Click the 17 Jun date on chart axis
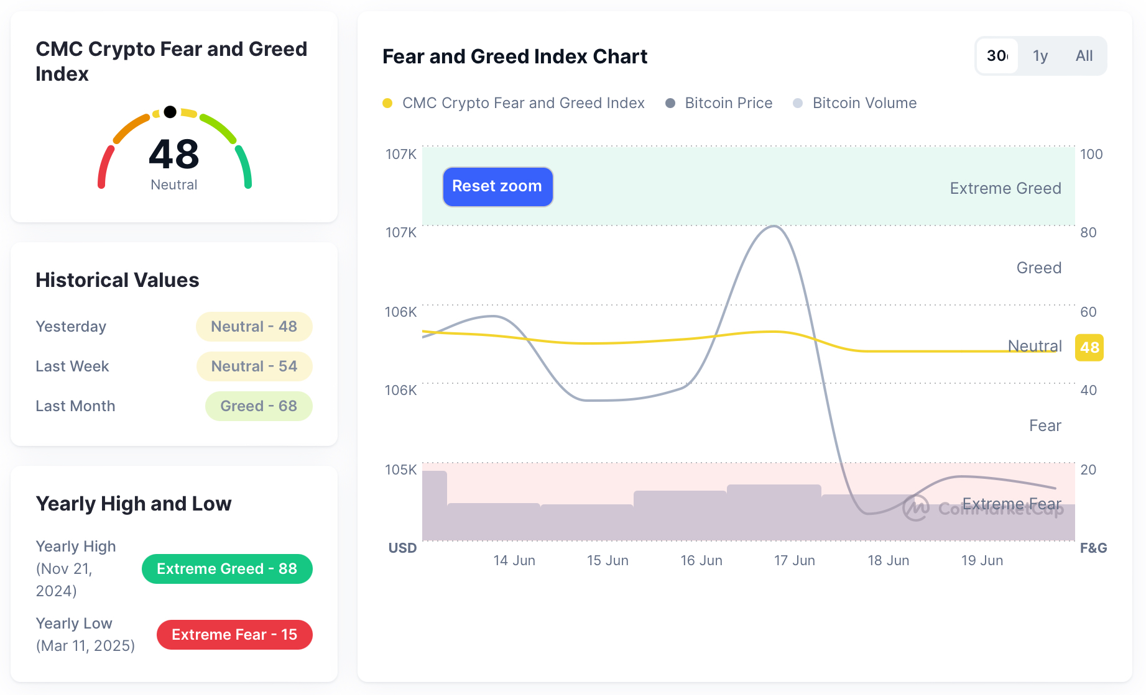This screenshot has width=1146, height=695. click(794, 560)
